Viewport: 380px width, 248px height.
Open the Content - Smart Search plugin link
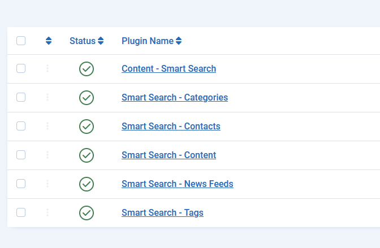169,69
